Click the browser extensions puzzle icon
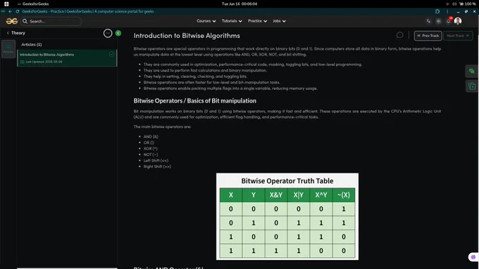479x269 pixels. coord(437,11)
